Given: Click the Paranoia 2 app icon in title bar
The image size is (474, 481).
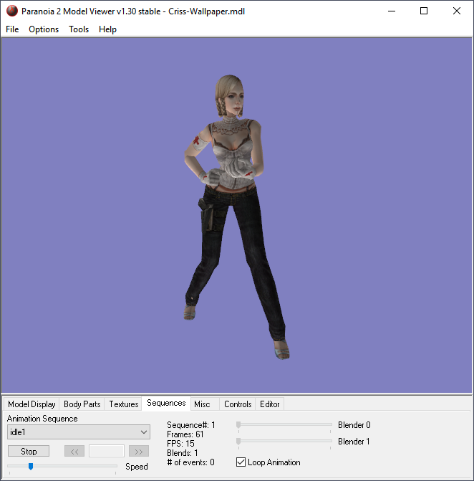Looking at the screenshot, I should [12, 11].
